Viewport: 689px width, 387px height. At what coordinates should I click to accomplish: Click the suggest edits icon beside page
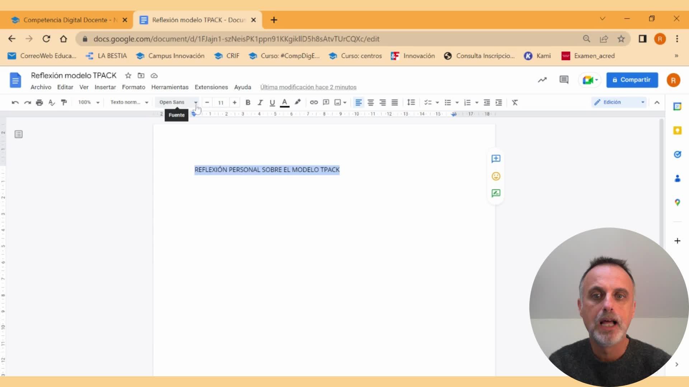[496, 193]
